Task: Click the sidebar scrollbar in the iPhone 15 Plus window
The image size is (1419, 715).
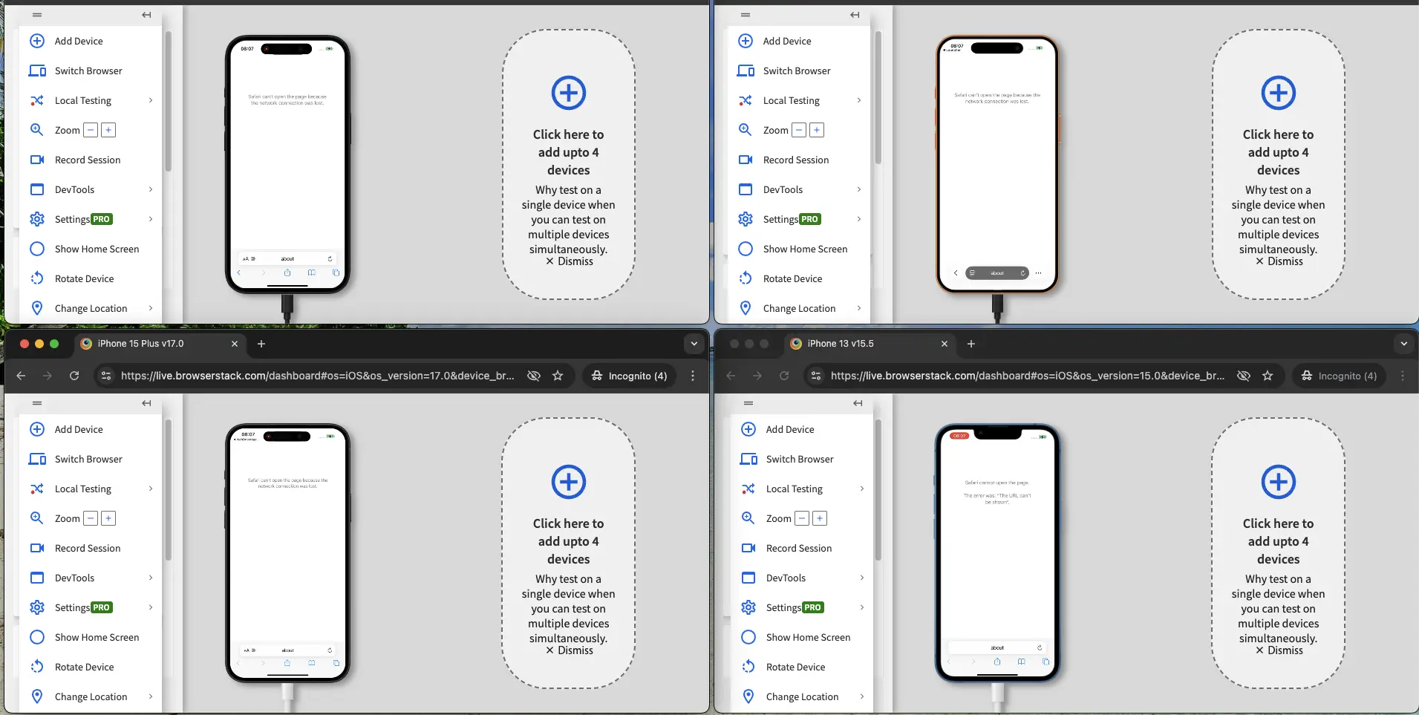Action: pos(169,490)
